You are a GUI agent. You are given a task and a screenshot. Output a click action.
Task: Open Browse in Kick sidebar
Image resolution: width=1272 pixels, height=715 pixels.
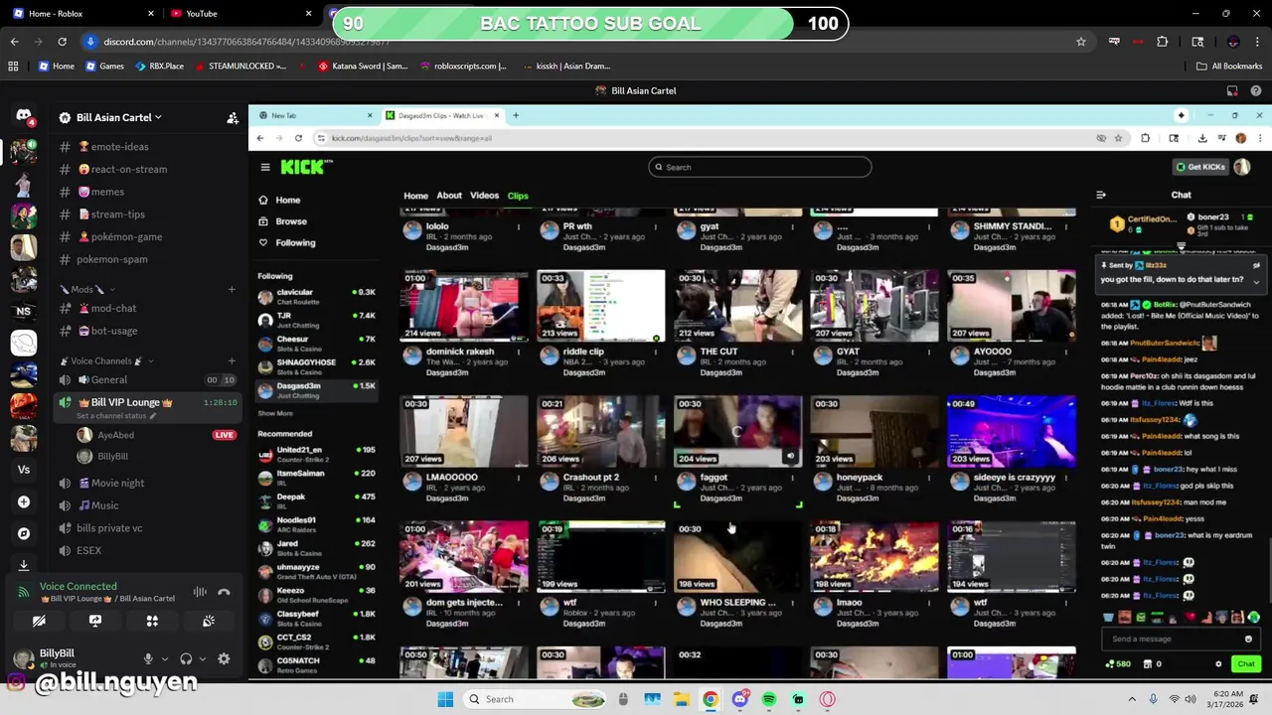291,221
